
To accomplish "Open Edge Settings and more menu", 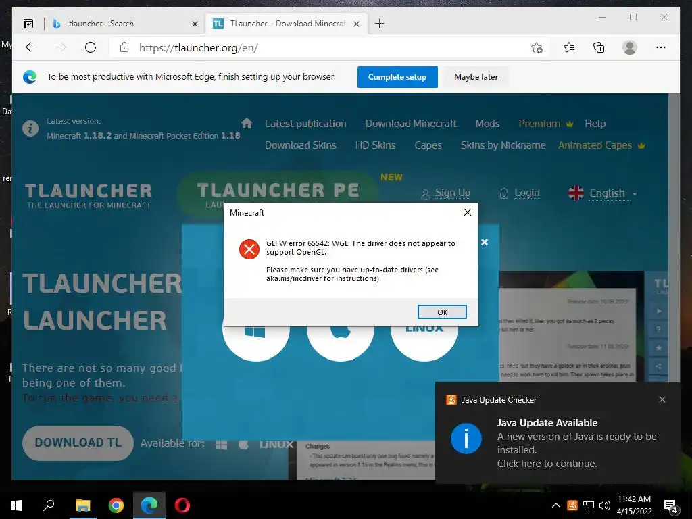I will [660, 47].
